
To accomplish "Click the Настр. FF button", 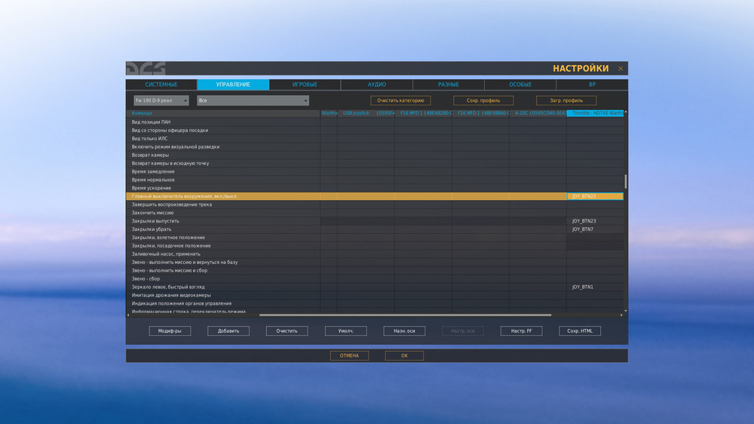I will [521, 331].
